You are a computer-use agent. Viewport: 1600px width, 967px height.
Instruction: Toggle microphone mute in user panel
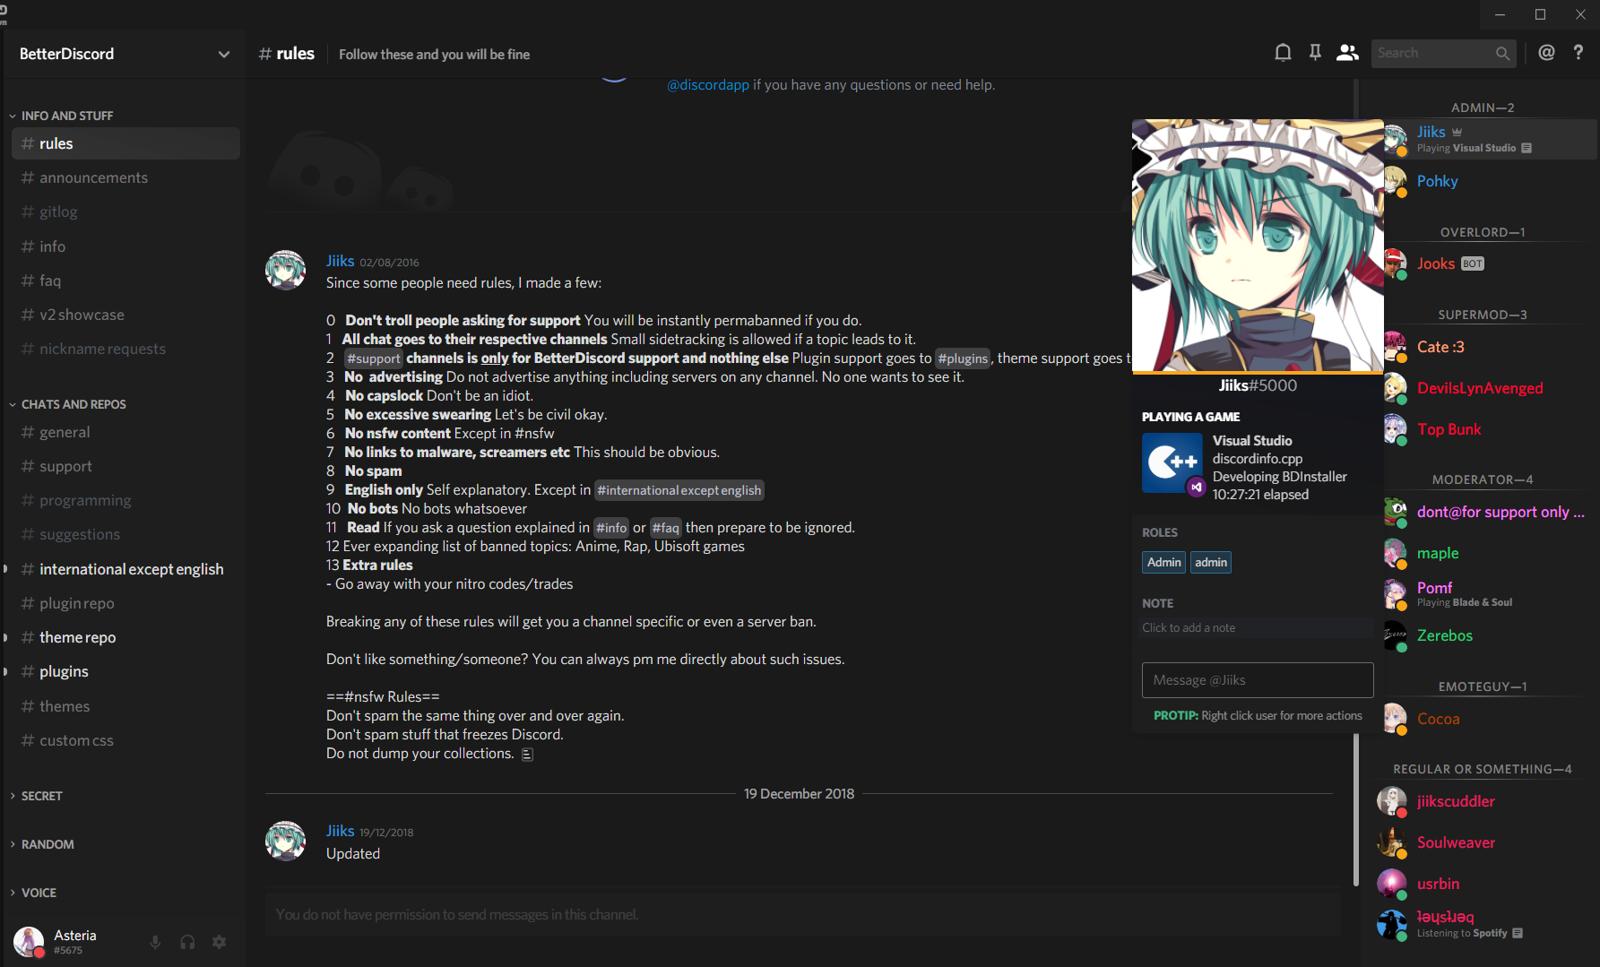[x=155, y=942]
